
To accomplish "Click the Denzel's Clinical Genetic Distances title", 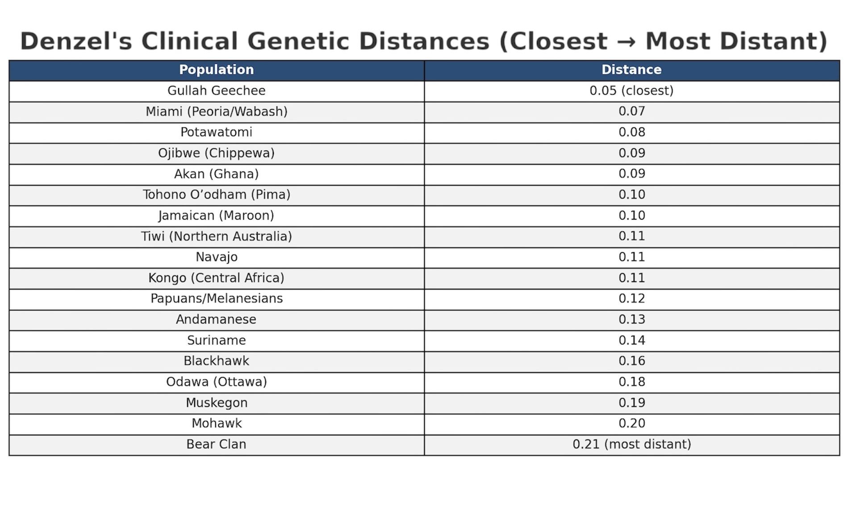I will coord(424,41).
